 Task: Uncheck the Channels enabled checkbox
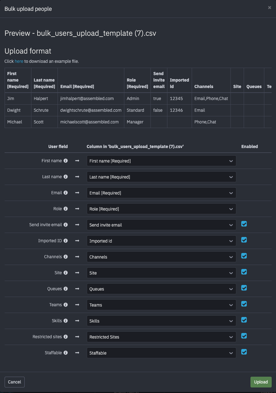coord(244,256)
